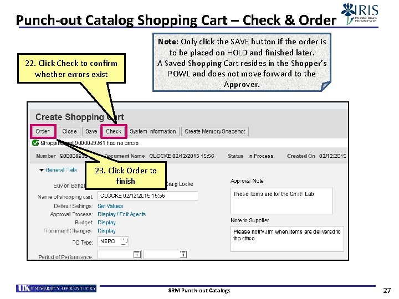
Task: Click into the Approval Note text box
Action: point(282,201)
